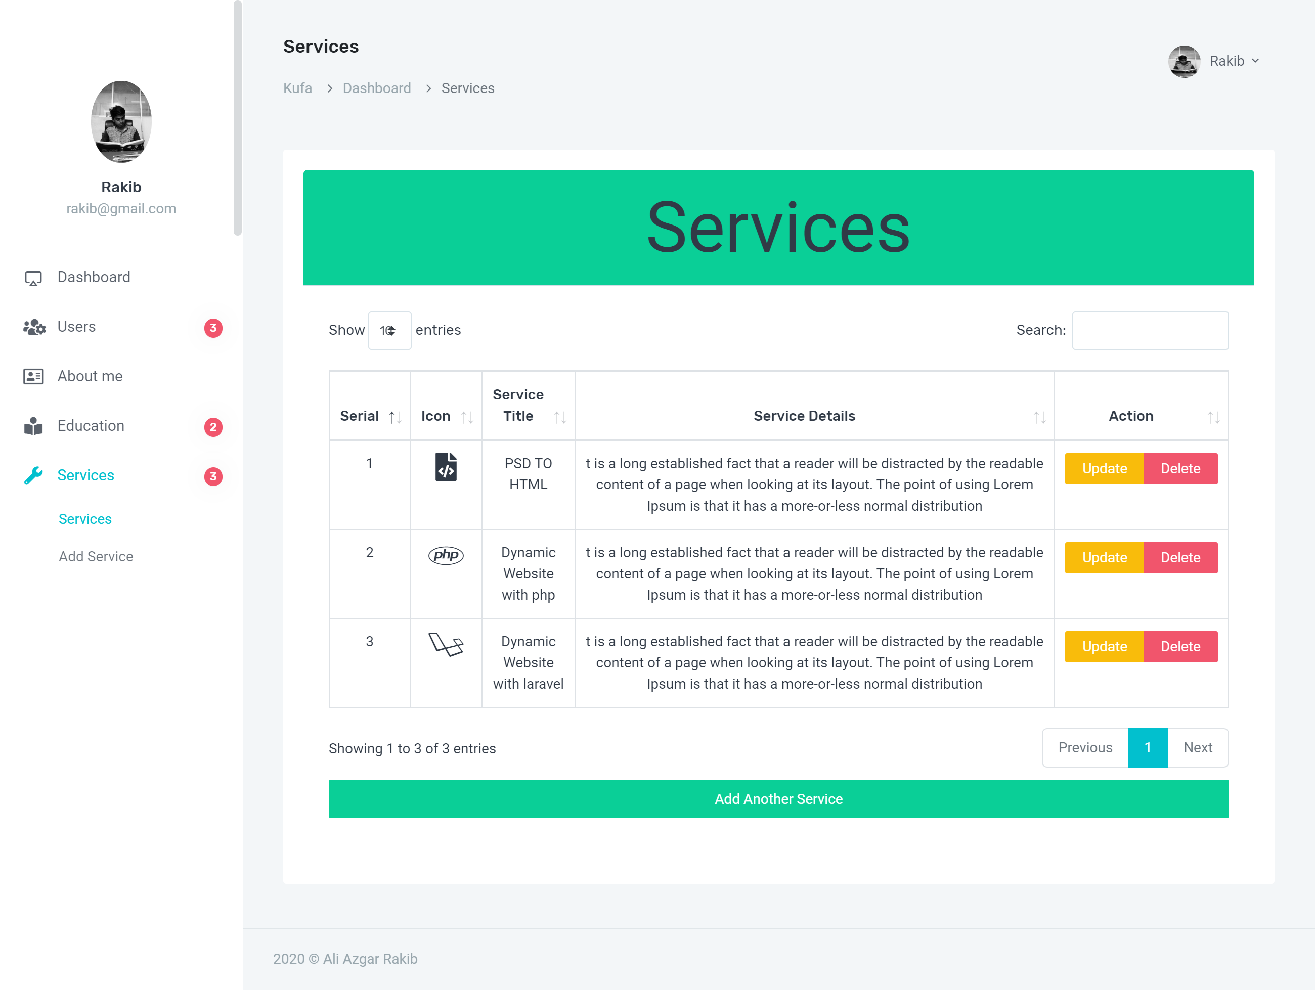Screen dimensions: 1315x990
Task: Expand the Rakib user menu chevron
Action: tap(1255, 61)
